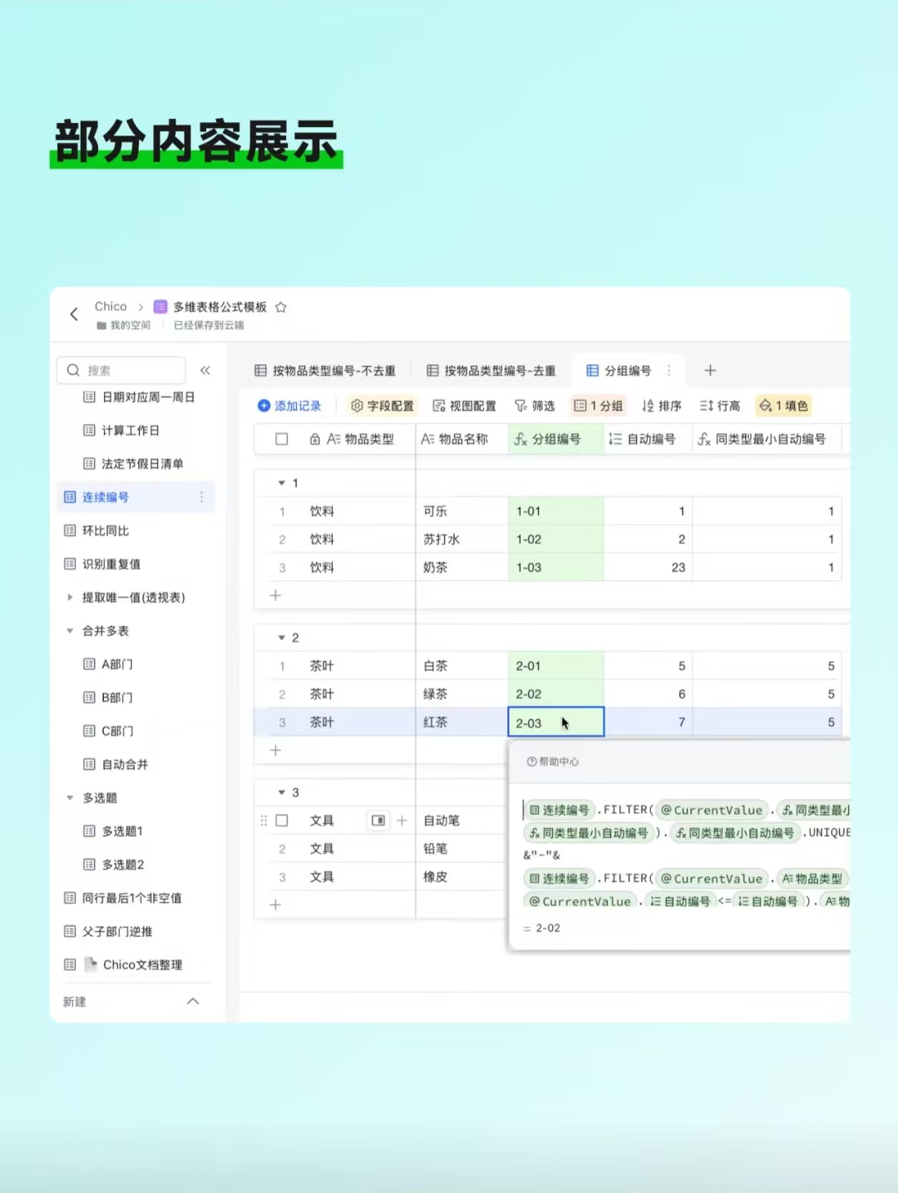Go back with the left arrow

[74, 313]
